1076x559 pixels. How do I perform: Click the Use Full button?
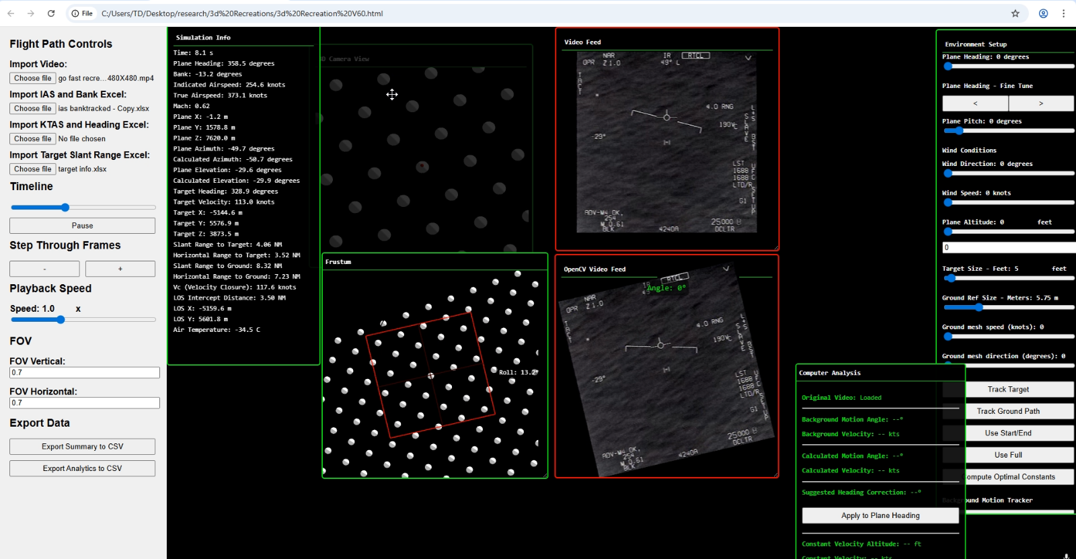coord(1008,455)
